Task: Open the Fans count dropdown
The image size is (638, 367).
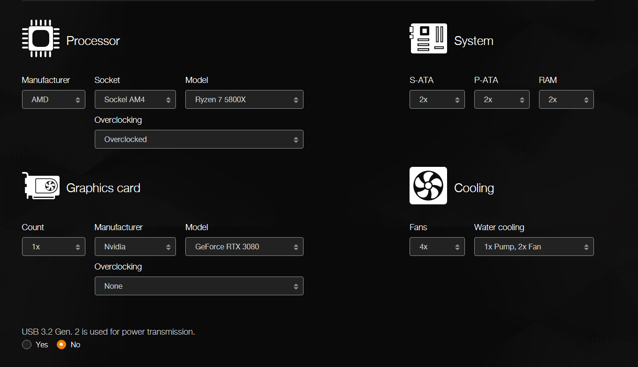Action: coord(437,247)
